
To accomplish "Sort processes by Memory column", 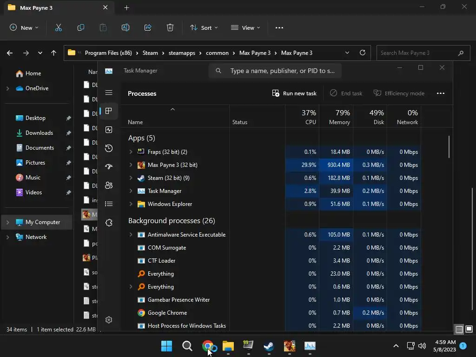I will pyautogui.click(x=336, y=117).
